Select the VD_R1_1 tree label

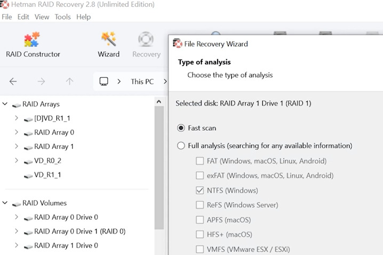click(x=47, y=175)
